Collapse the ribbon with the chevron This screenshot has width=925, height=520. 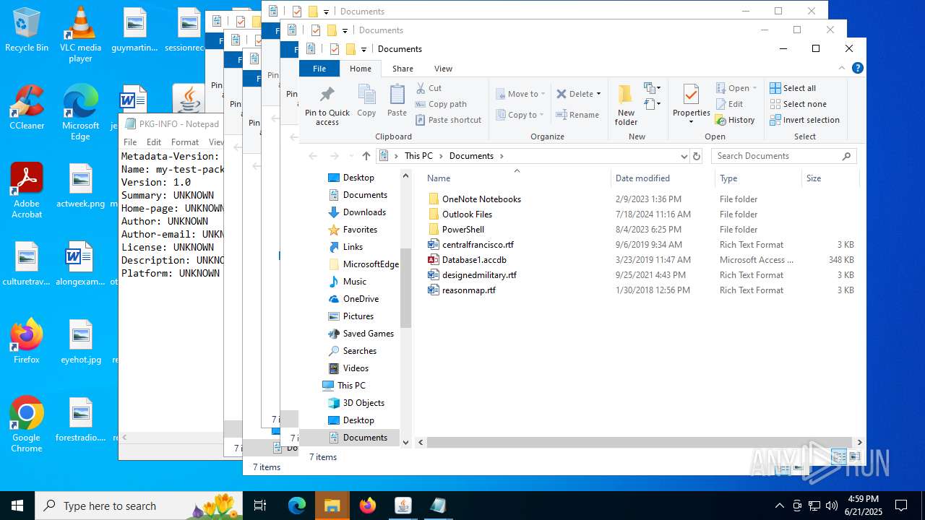pyautogui.click(x=842, y=69)
